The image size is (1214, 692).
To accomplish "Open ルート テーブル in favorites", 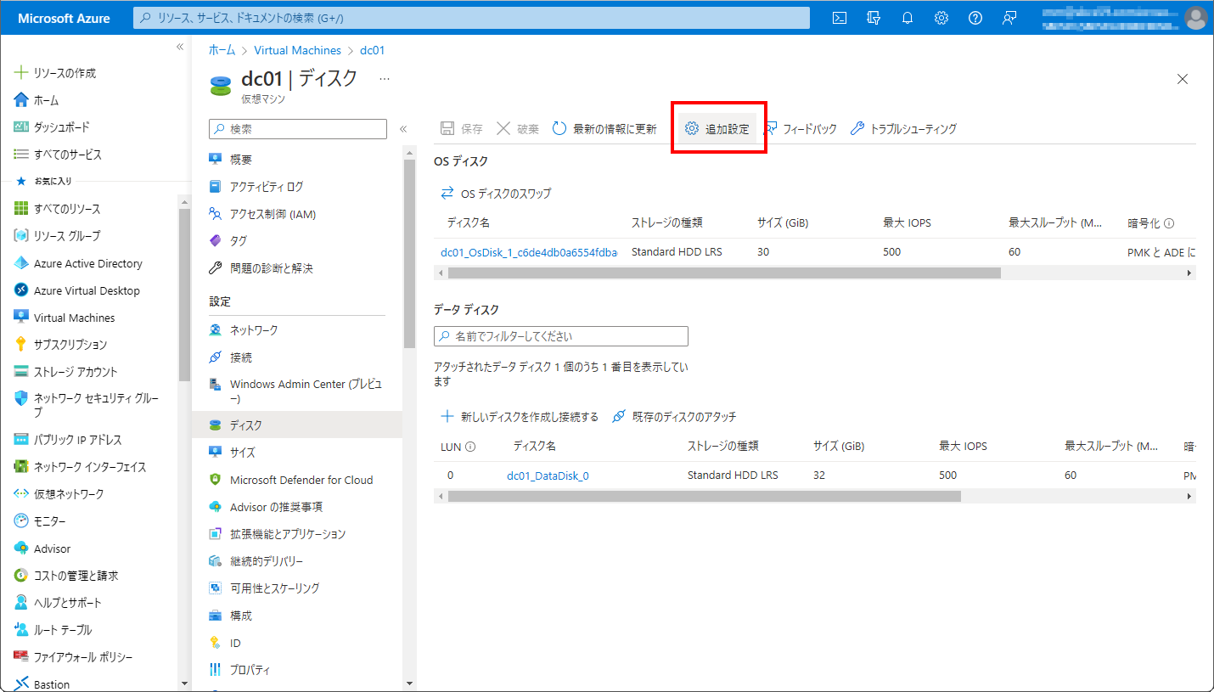I will coord(63,630).
